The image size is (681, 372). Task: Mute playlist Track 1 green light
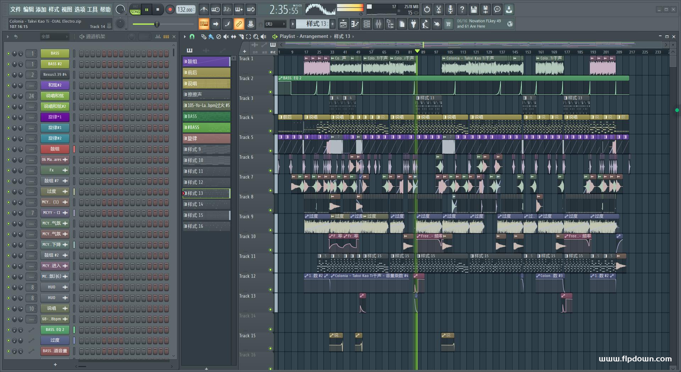[270, 72]
